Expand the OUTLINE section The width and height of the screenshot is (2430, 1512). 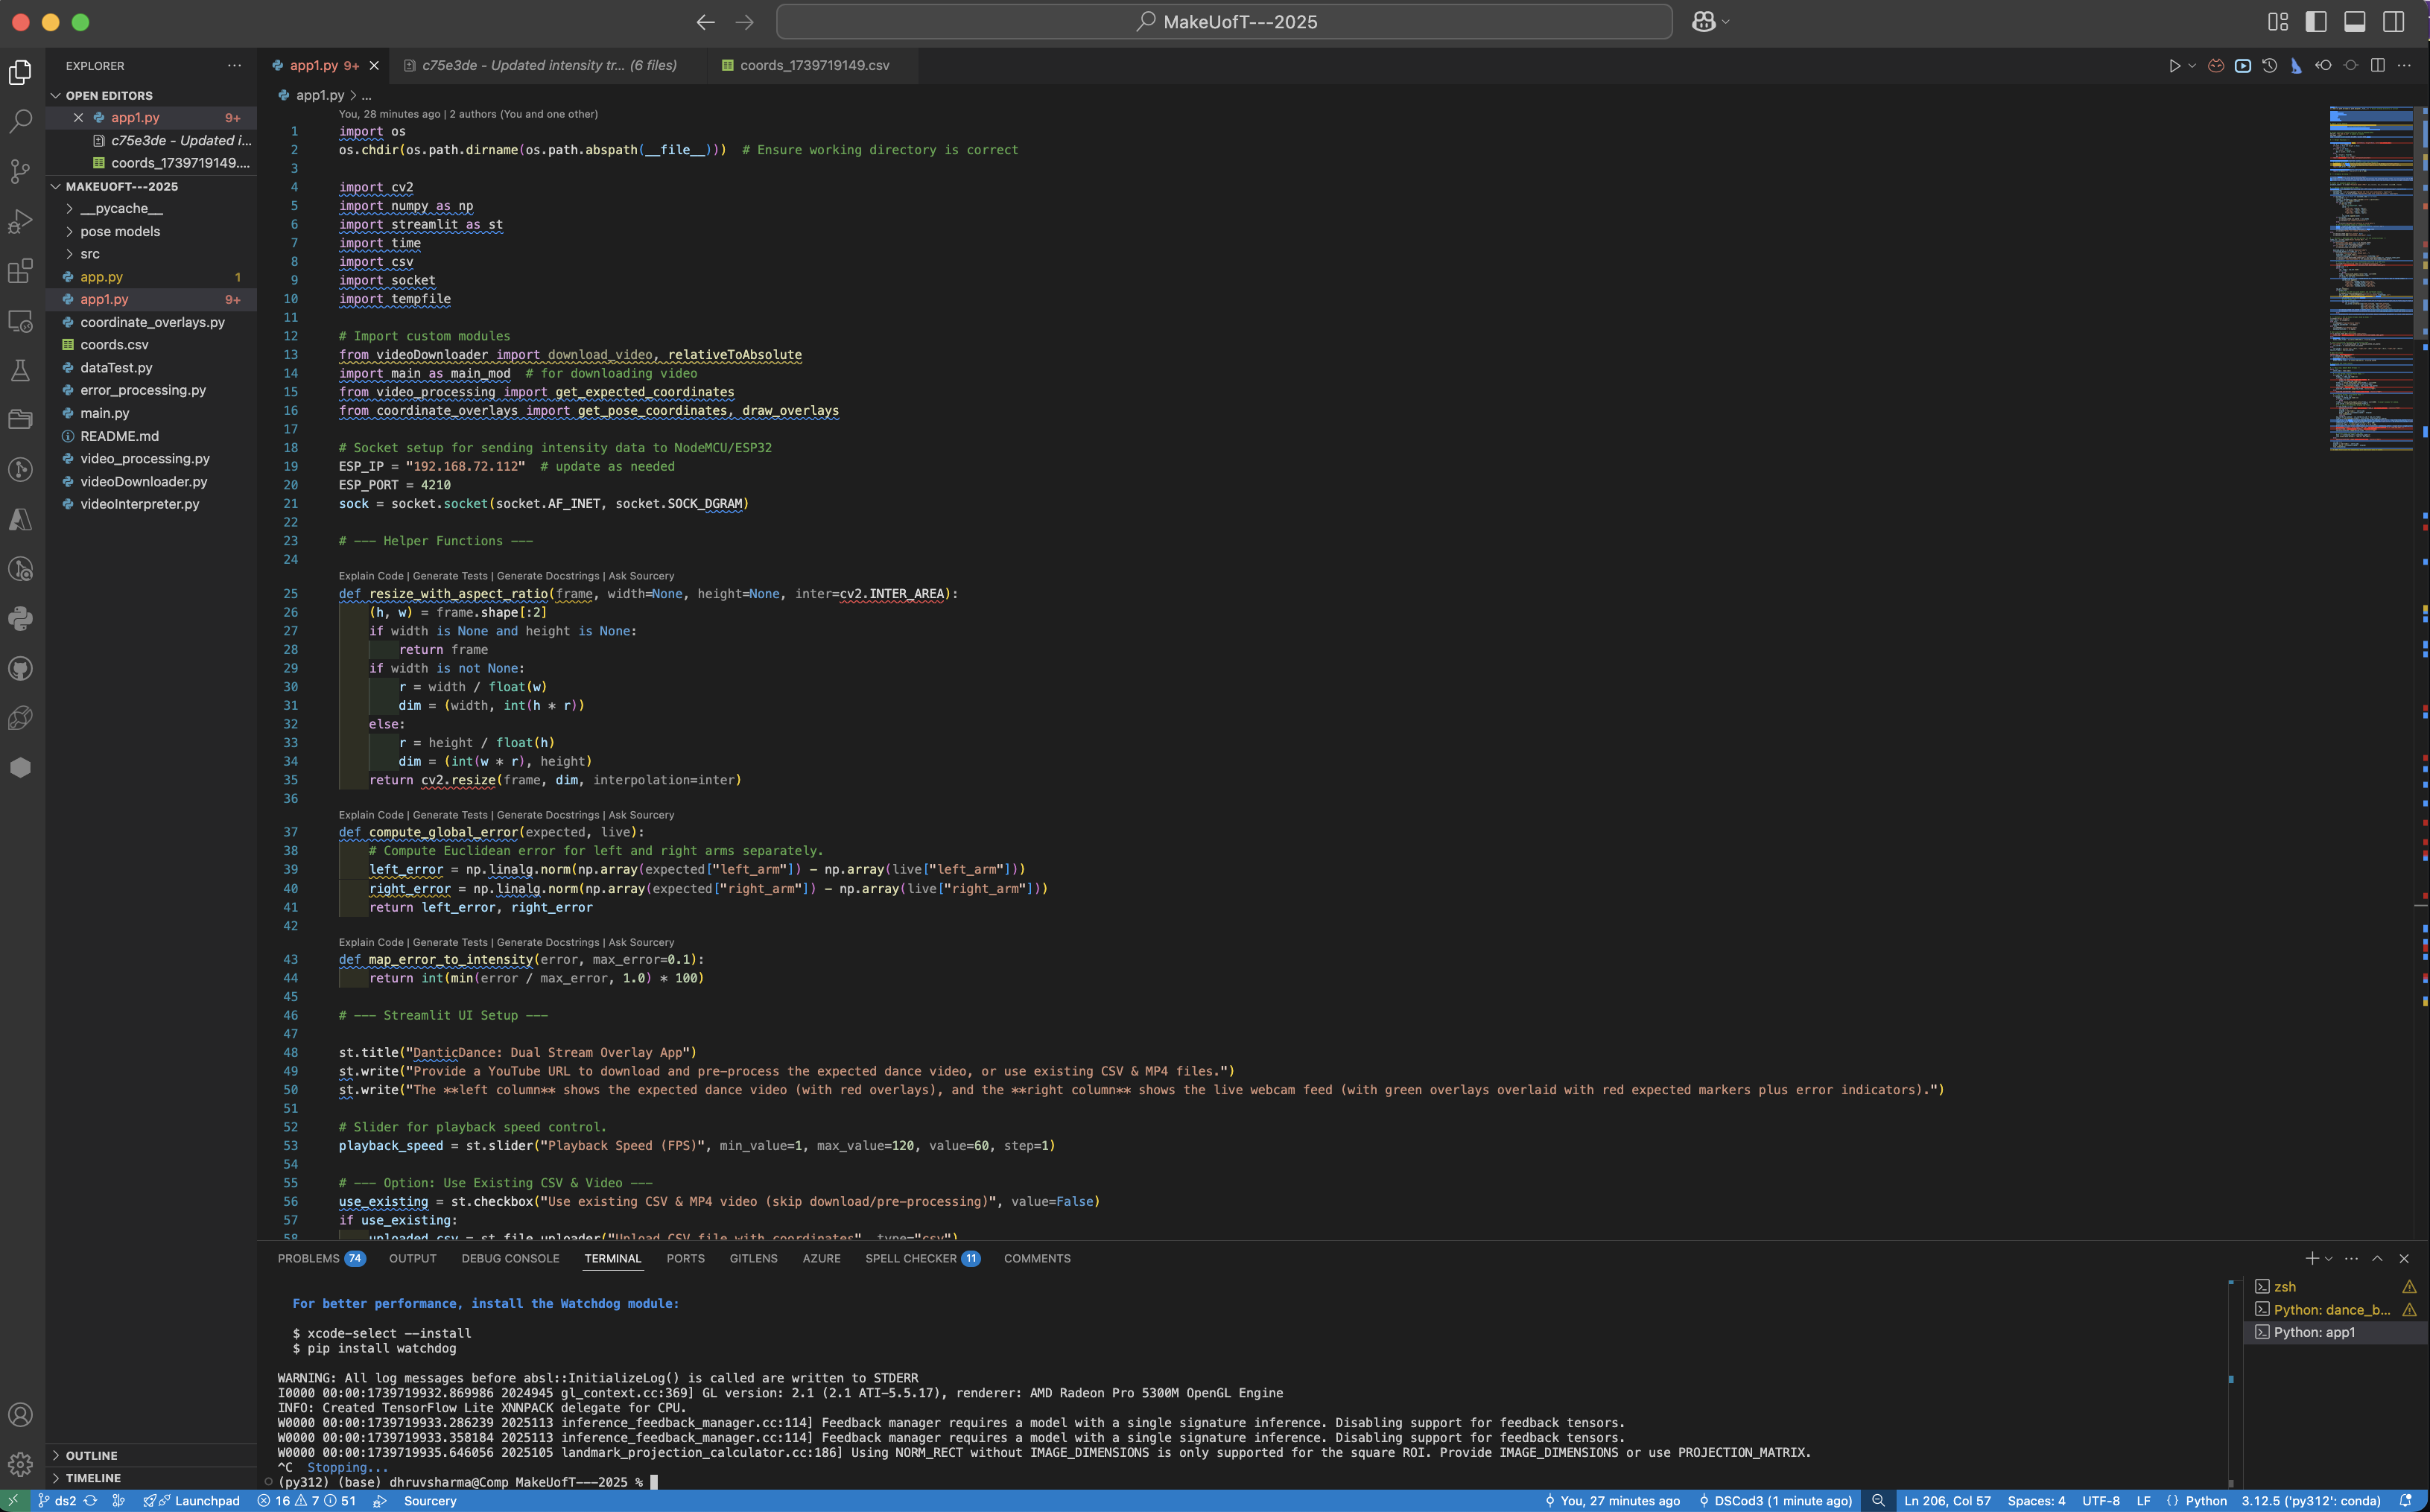[91, 1455]
